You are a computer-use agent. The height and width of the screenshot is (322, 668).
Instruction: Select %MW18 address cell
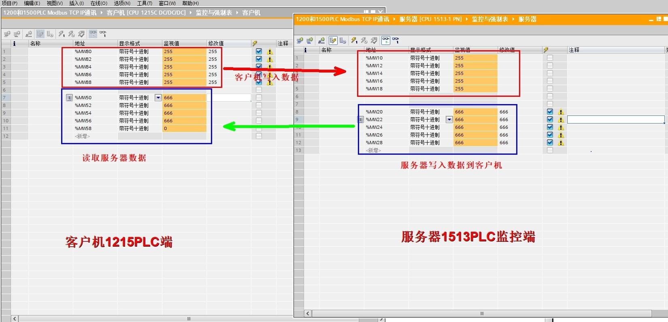pyautogui.click(x=386, y=89)
